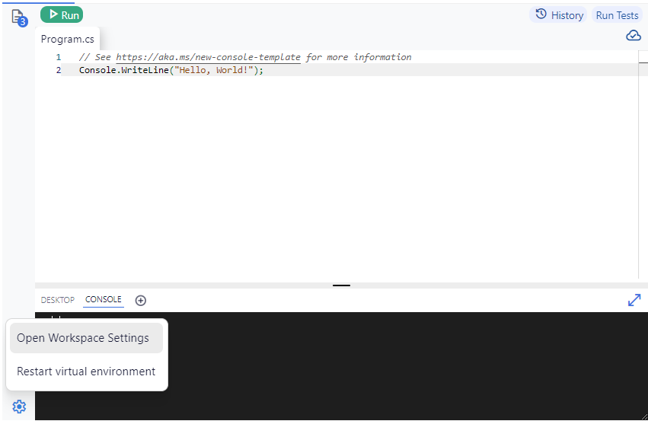Add a new panel with plus icon
Viewport: 648px width, 421px height.
click(141, 301)
